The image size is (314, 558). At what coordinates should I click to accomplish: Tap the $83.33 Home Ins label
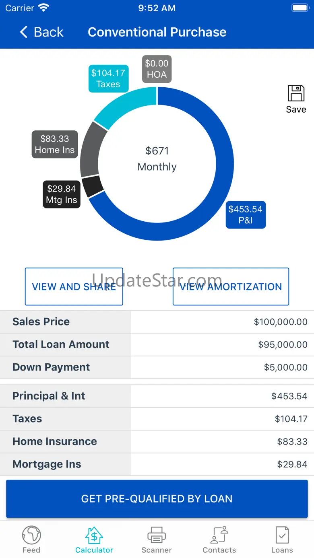pos(55,144)
